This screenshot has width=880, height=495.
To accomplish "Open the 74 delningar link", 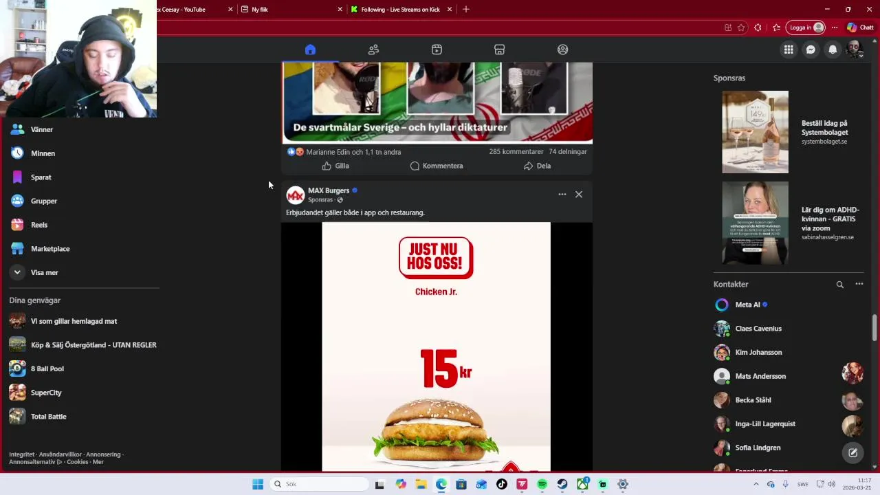I will tap(568, 152).
